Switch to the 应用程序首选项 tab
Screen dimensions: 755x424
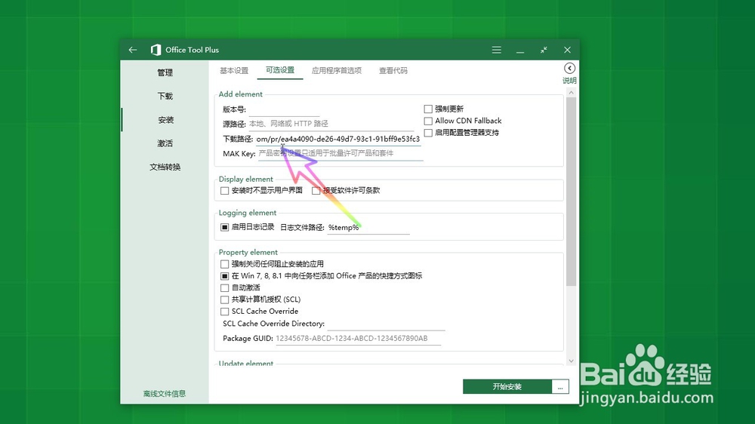[337, 70]
